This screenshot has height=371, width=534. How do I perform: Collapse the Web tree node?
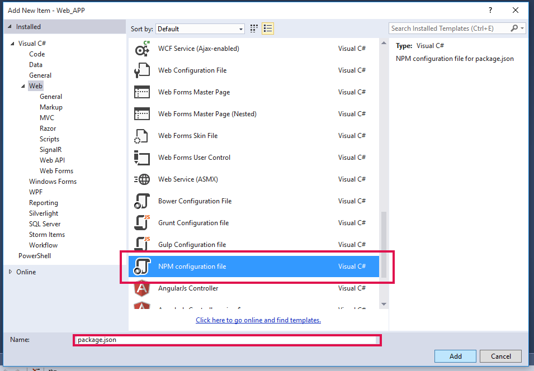tap(23, 86)
